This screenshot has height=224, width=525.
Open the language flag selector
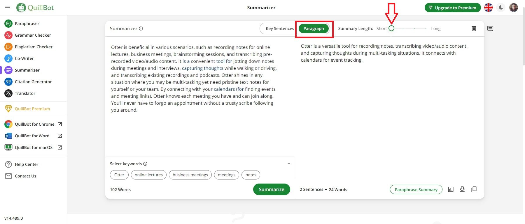pyautogui.click(x=489, y=8)
